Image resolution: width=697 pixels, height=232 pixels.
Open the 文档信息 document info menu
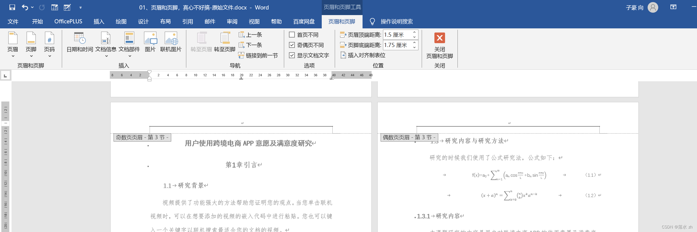point(106,45)
